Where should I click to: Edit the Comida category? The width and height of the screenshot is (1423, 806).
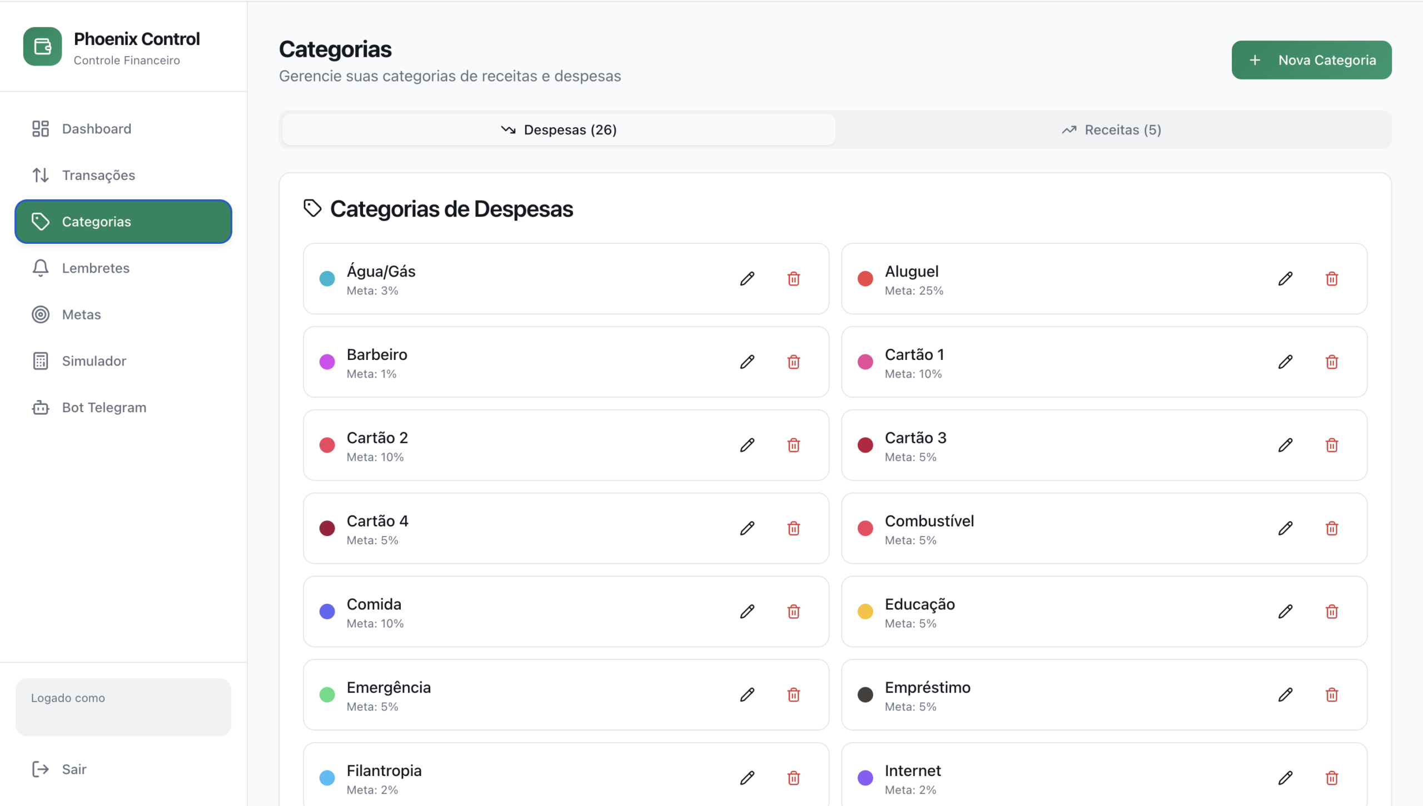pos(747,612)
